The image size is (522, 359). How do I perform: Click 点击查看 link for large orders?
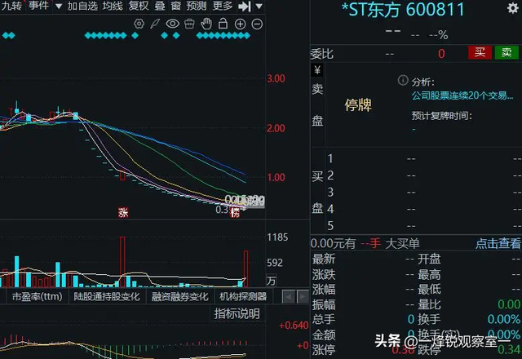coord(498,243)
